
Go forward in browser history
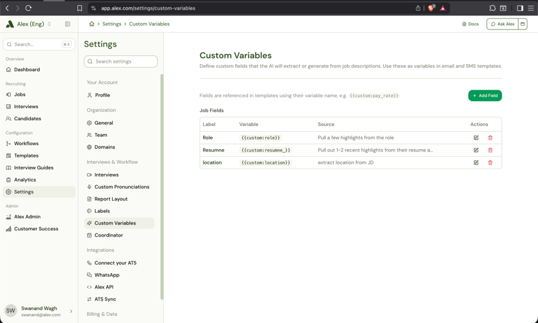[17, 8]
